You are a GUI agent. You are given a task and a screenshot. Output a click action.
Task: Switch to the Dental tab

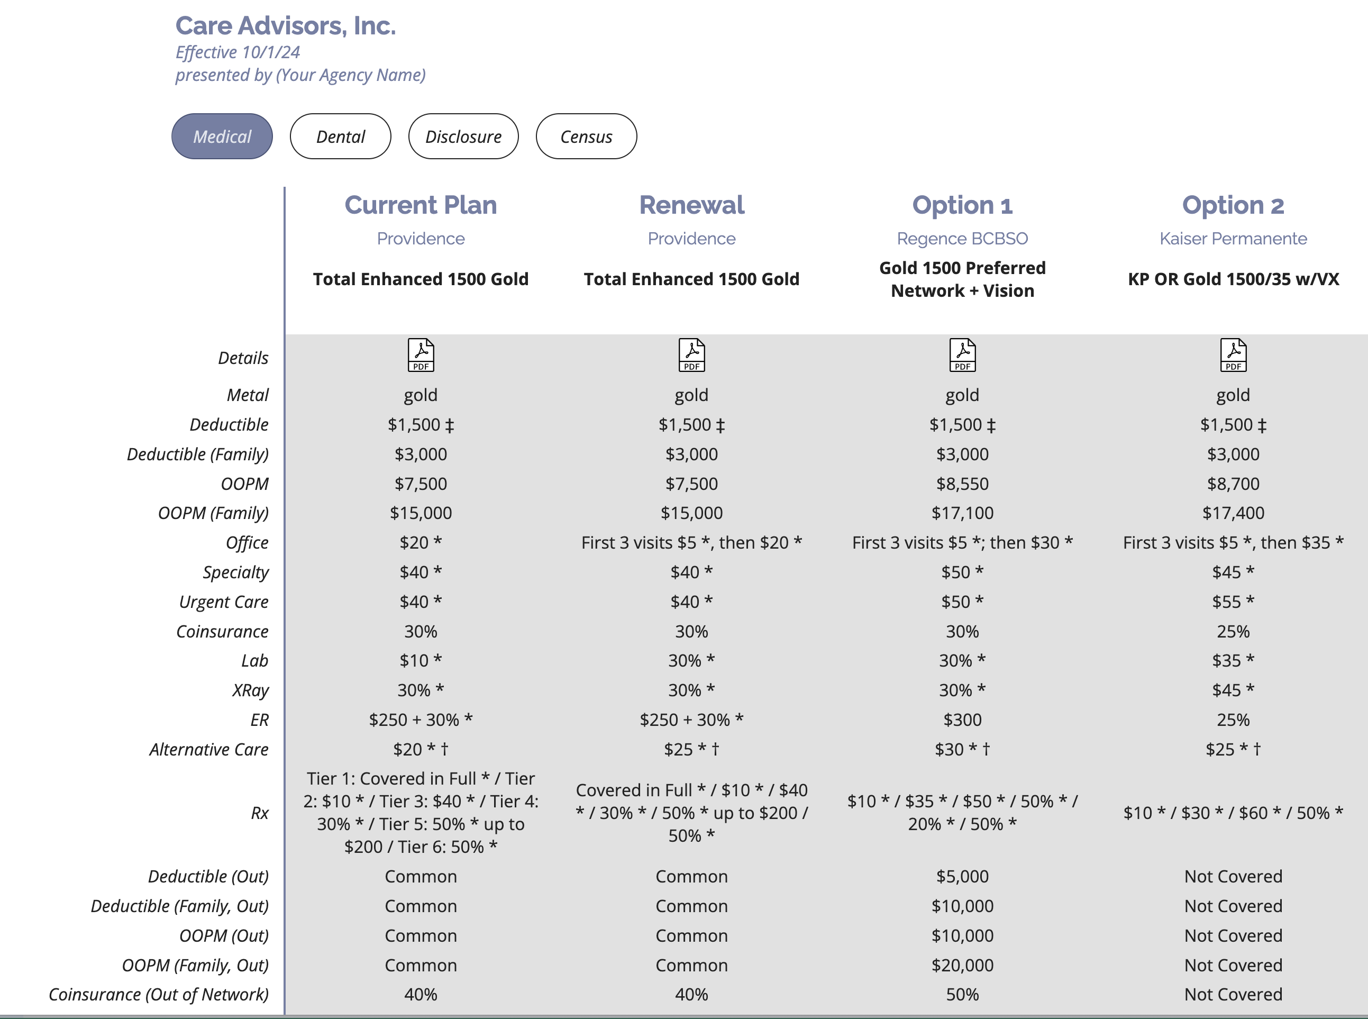[x=341, y=137]
